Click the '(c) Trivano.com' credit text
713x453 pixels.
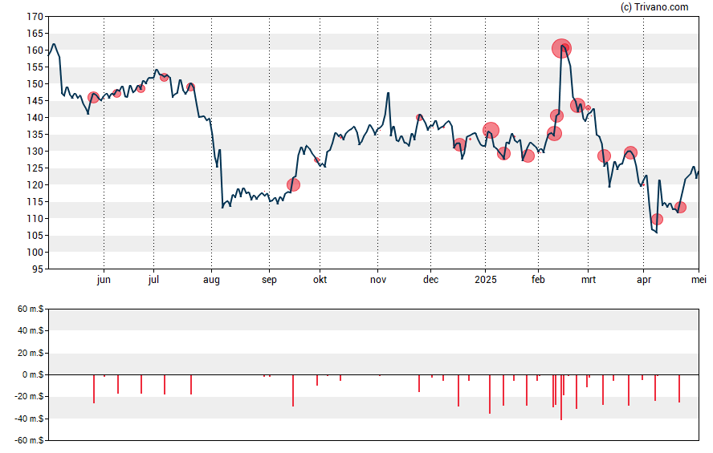(654, 6)
